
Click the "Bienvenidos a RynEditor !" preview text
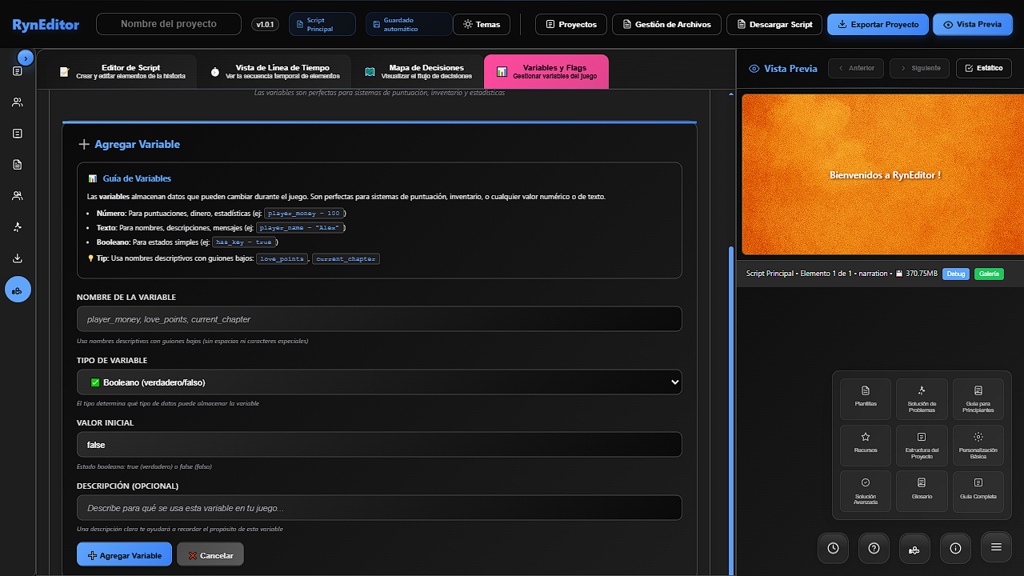pos(885,175)
